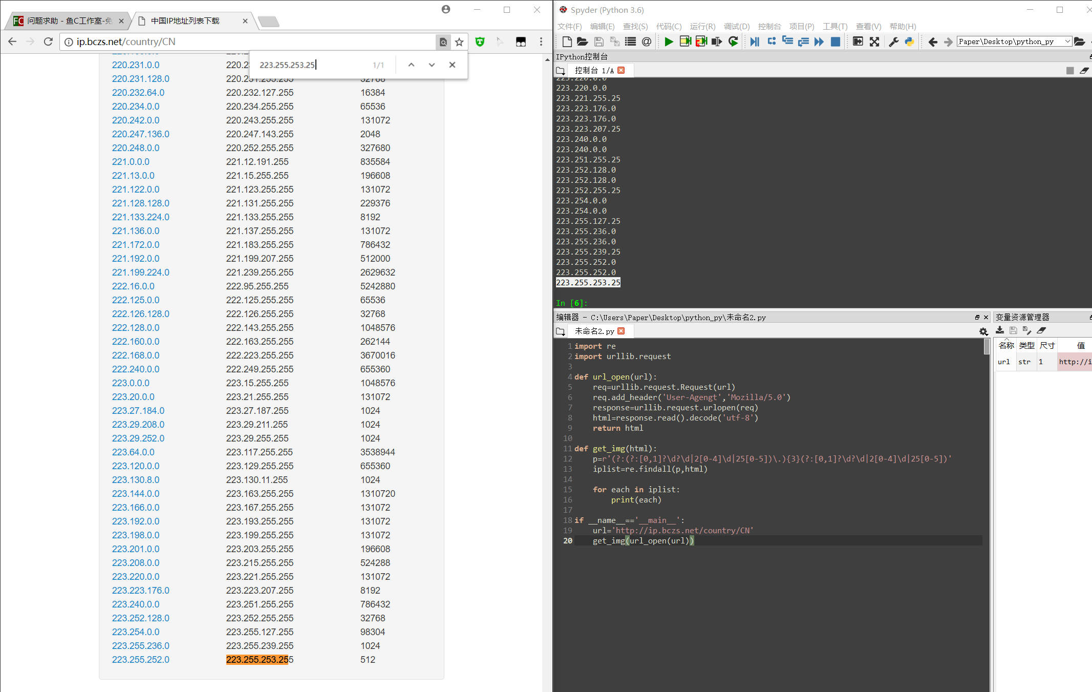Screen dimensions: 1092x692
Task: Expand the working directory path dropdown
Action: point(1067,41)
